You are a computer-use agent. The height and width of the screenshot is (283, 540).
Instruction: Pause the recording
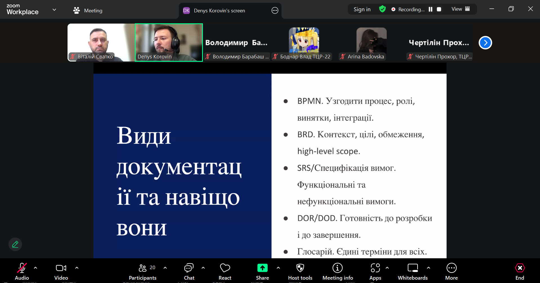pyautogui.click(x=430, y=9)
